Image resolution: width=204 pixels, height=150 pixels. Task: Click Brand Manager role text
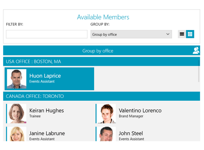click(131, 116)
